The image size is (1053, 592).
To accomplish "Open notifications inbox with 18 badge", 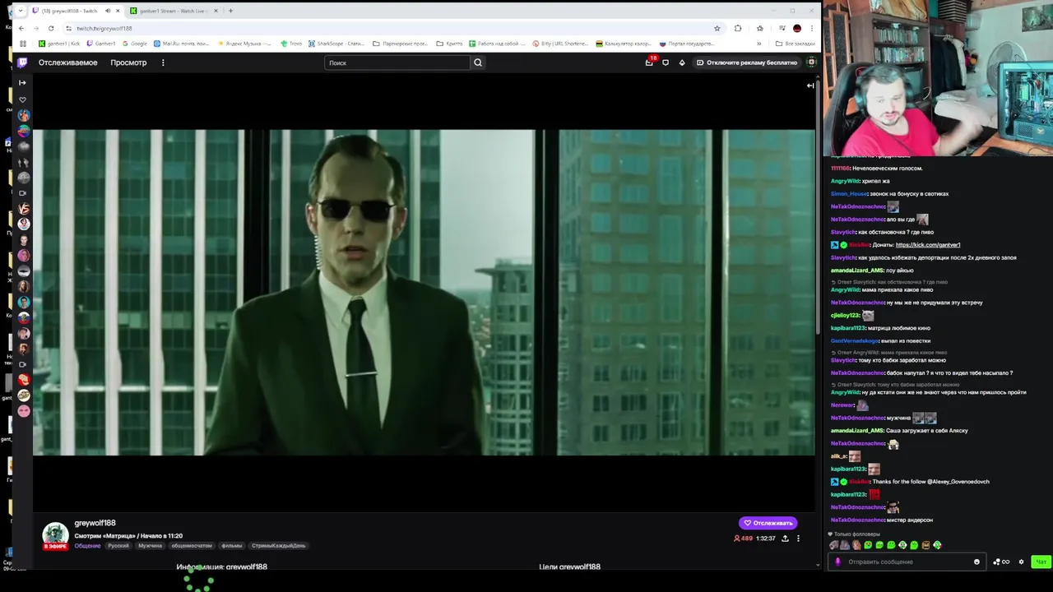I will (649, 62).
